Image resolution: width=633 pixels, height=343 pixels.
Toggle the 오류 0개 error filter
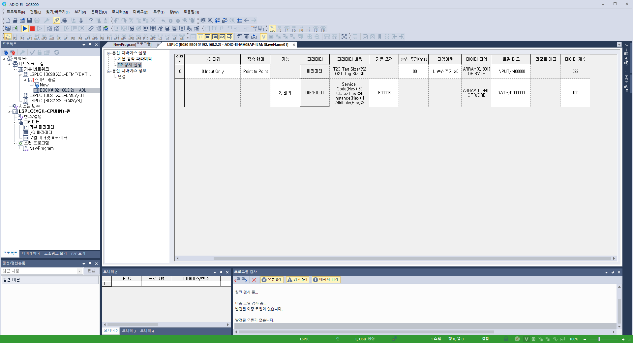pyautogui.click(x=271, y=280)
